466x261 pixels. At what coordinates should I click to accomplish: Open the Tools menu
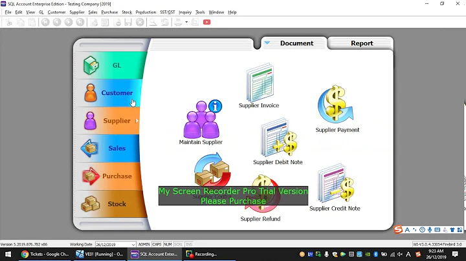point(200,12)
